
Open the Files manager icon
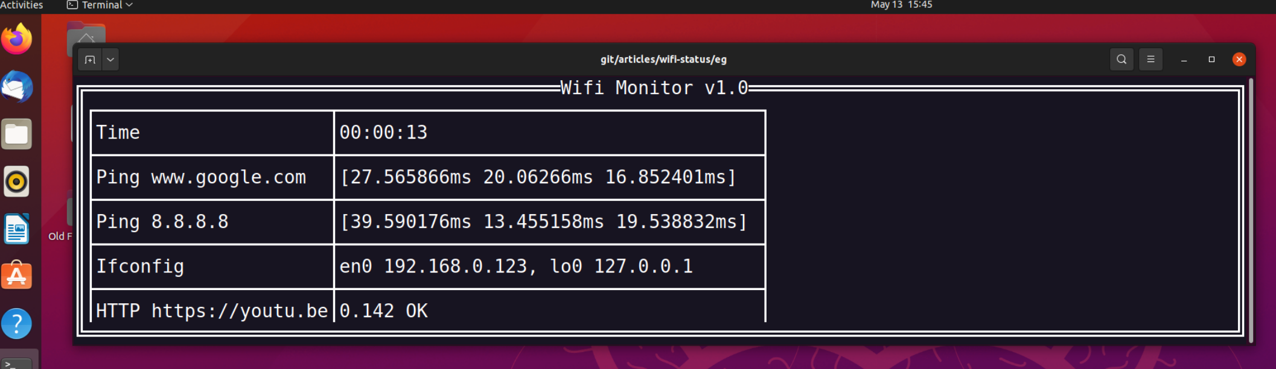tap(17, 134)
